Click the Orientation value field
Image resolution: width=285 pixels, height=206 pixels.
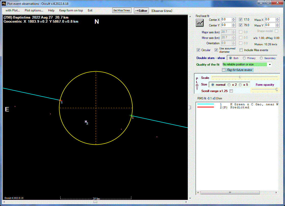pyautogui.click(x=226, y=43)
